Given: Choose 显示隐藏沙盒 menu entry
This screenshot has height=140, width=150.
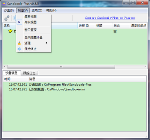Looking at the screenshot, I should pos(33,37).
